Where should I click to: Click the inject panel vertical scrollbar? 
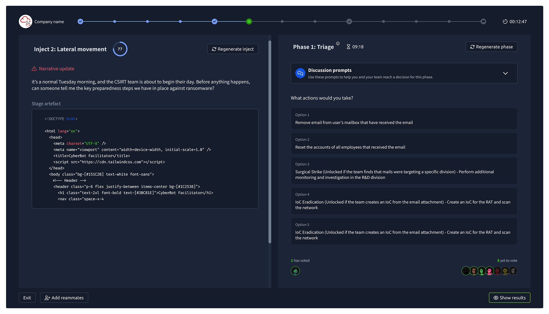pyautogui.click(x=270, y=141)
